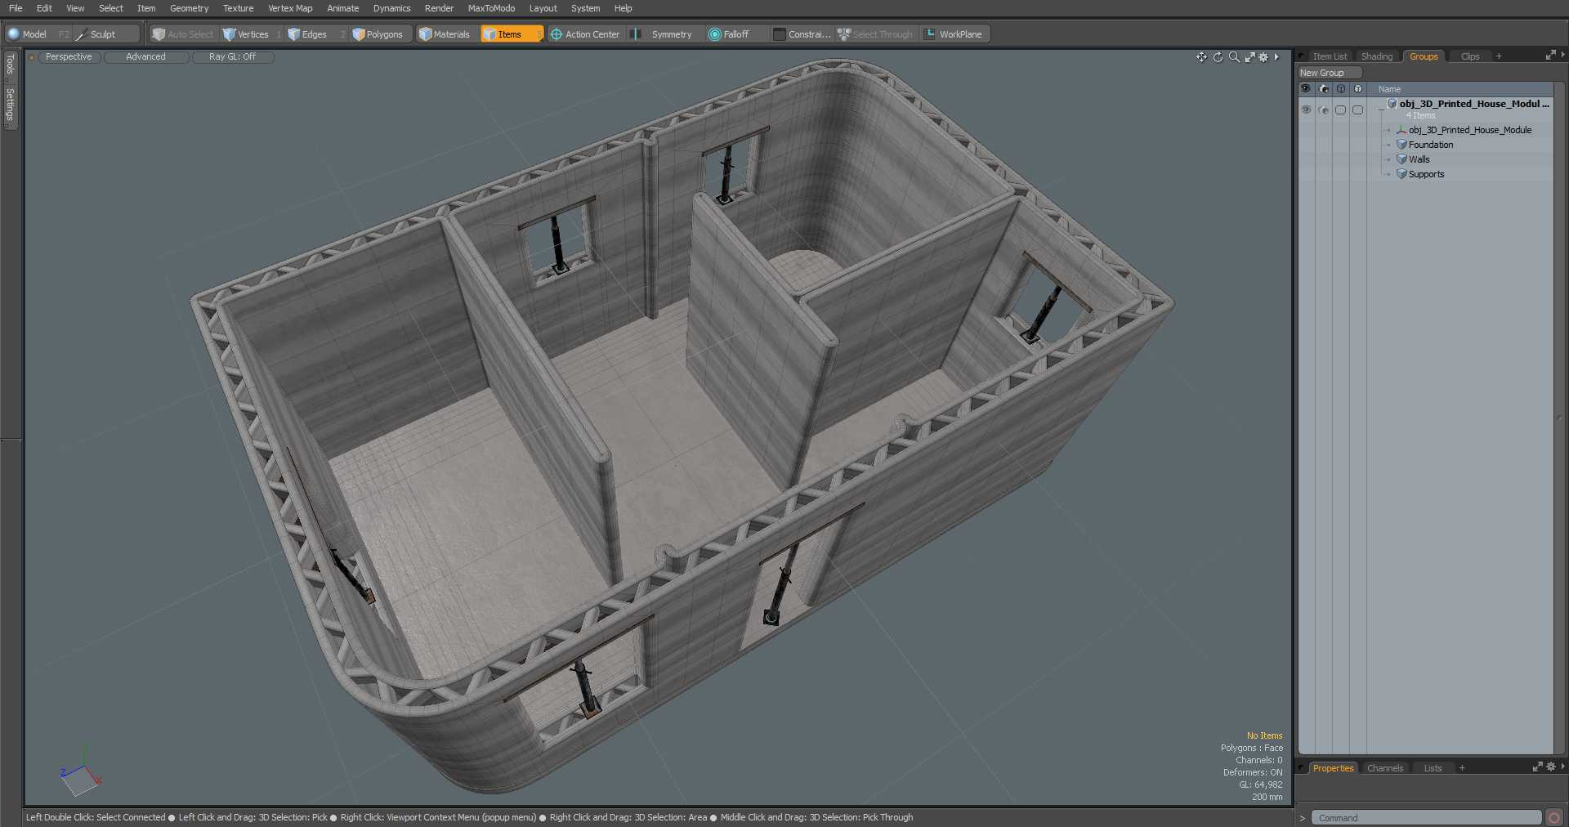The image size is (1569, 827).
Task: Switch to the Shading tab
Action: pos(1377,56)
